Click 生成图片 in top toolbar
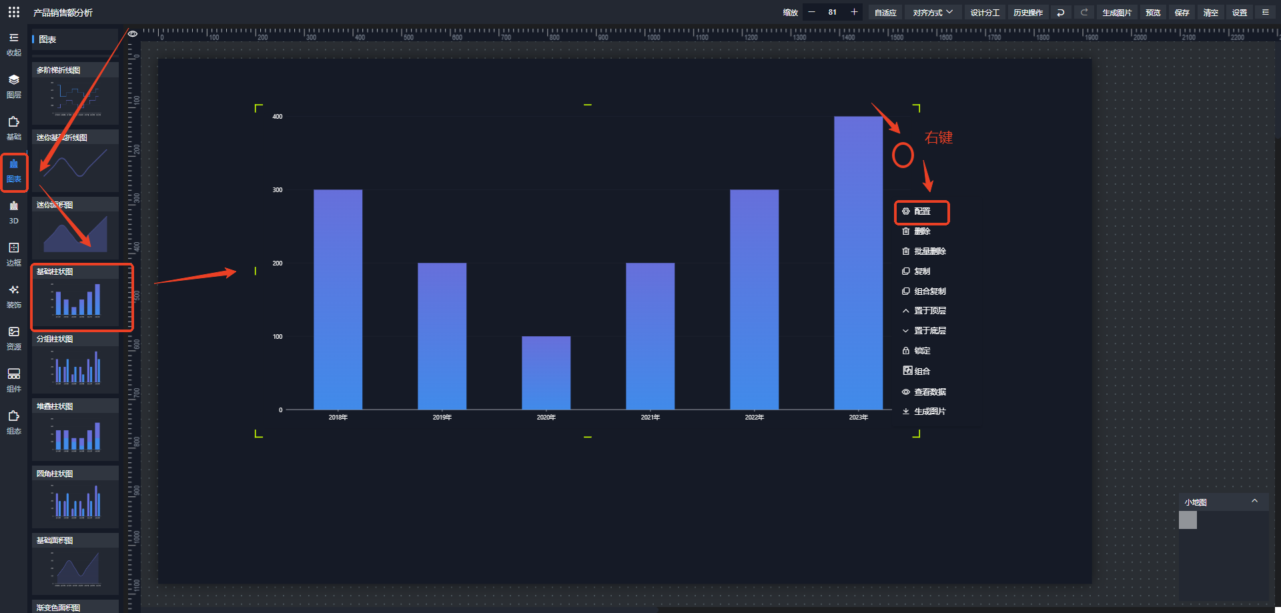The width and height of the screenshot is (1281, 613). click(x=1117, y=13)
